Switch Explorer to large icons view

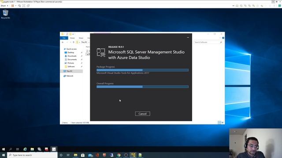(223, 122)
